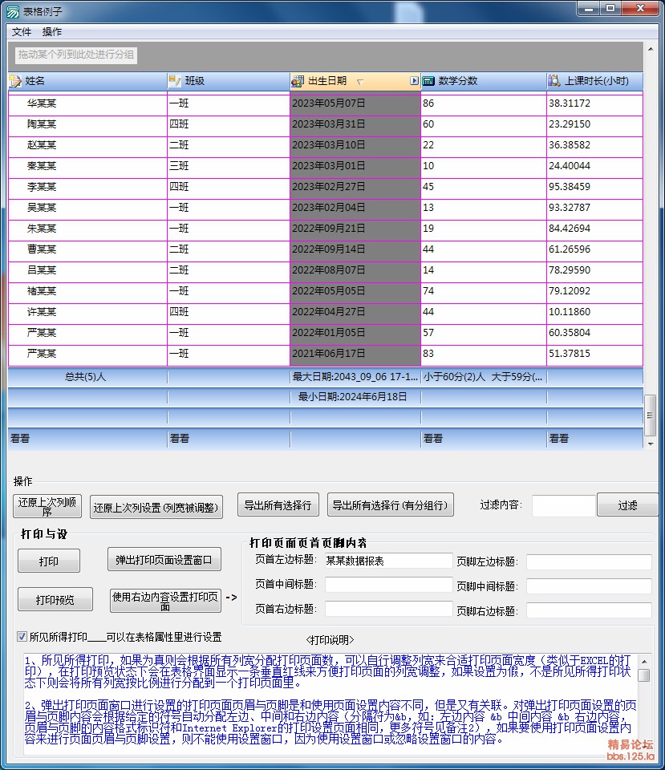The image size is (665, 770).
Task: Click the 过滤内容 input field
Action: pyautogui.click(x=563, y=505)
